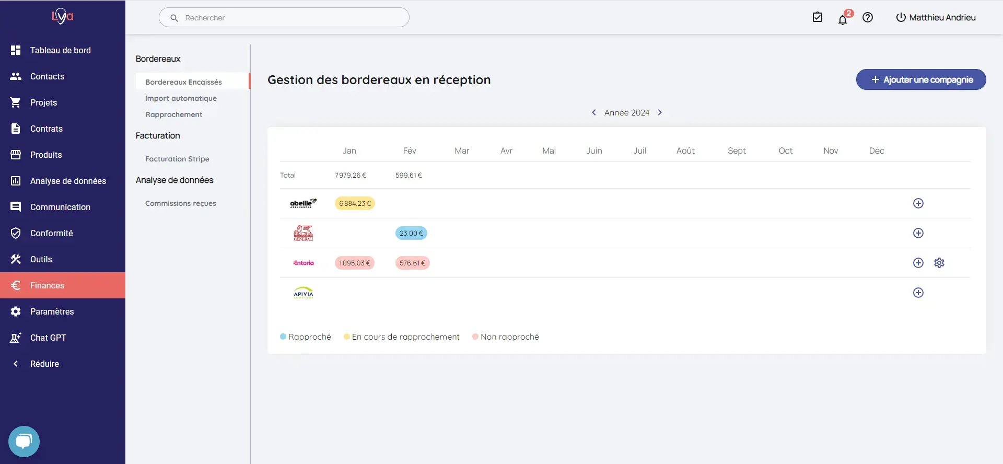The width and height of the screenshot is (1003, 464).
Task: Open Matthieu Andrieu user menu
Action: [936, 17]
